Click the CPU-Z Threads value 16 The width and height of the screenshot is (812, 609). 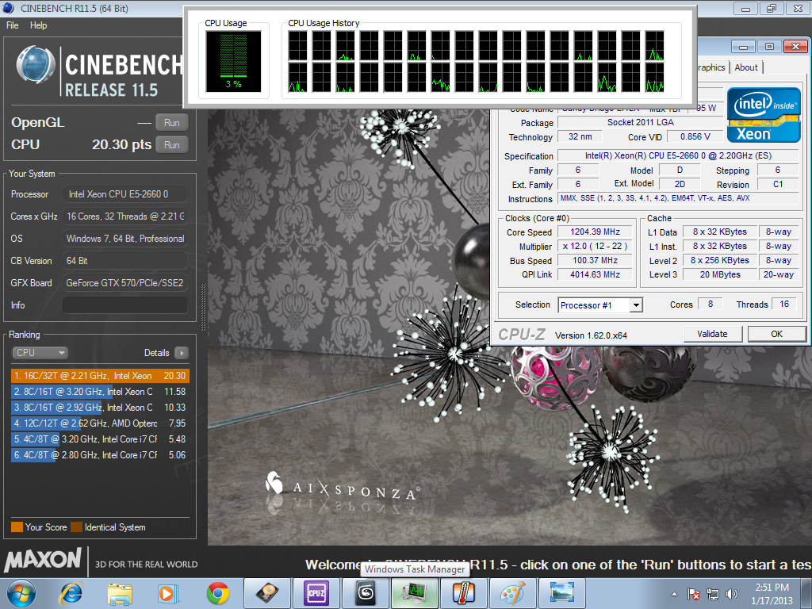[784, 304]
